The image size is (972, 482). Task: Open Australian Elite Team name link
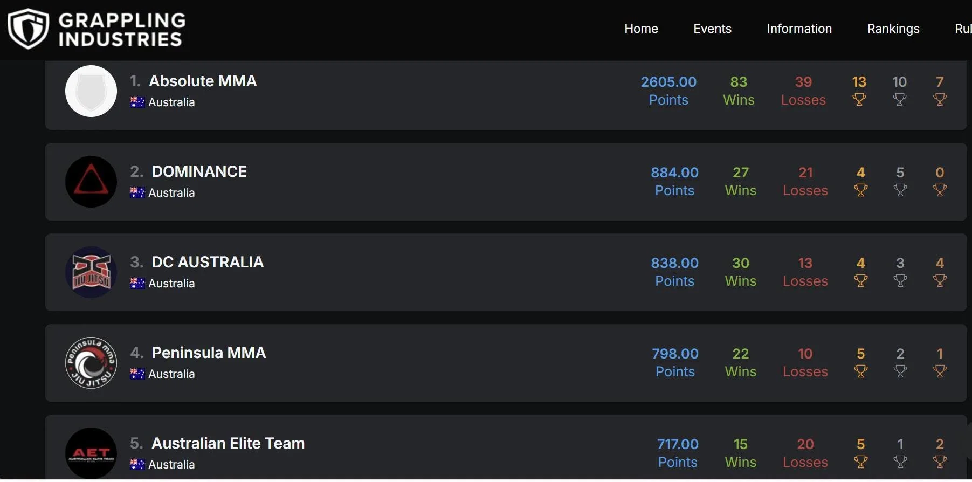tap(228, 443)
